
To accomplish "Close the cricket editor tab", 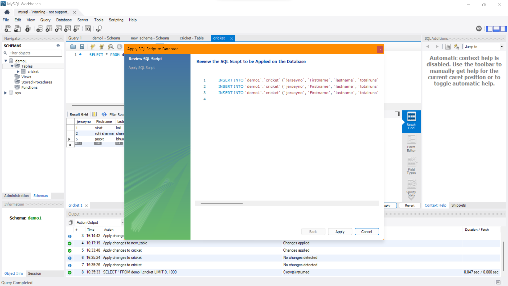I will pyautogui.click(x=232, y=38).
